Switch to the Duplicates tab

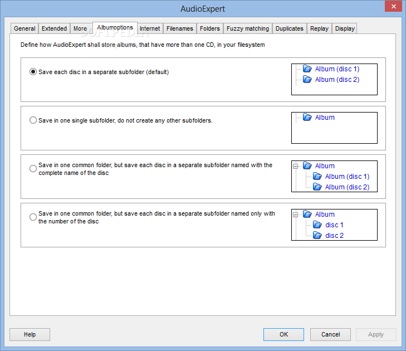tap(290, 28)
